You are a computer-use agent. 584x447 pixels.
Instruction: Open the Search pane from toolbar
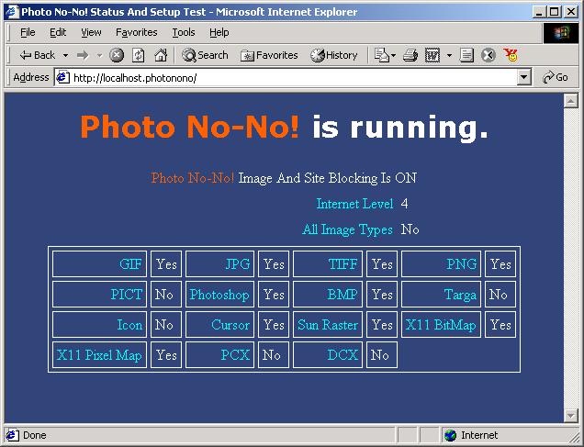click(205, 55)
